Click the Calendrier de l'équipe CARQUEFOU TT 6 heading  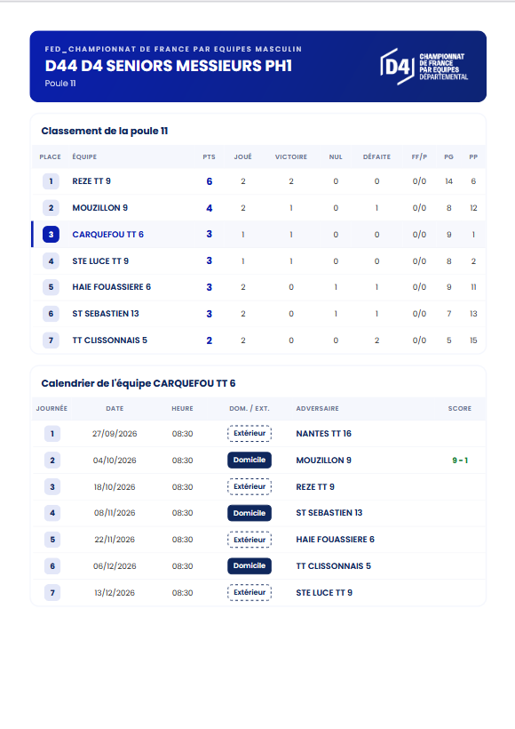139,383
